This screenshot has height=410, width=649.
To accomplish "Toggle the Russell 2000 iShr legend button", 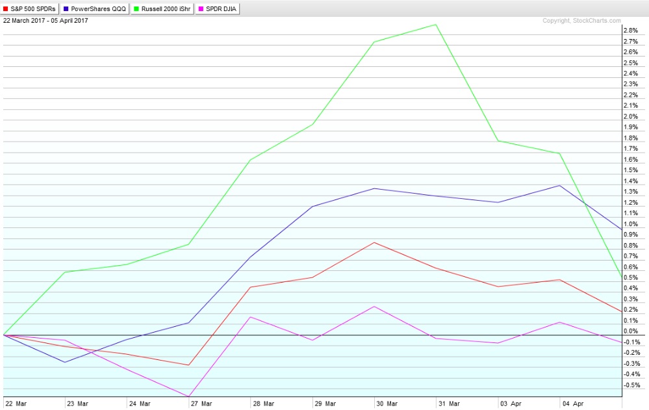I will [x=162, y=8].
